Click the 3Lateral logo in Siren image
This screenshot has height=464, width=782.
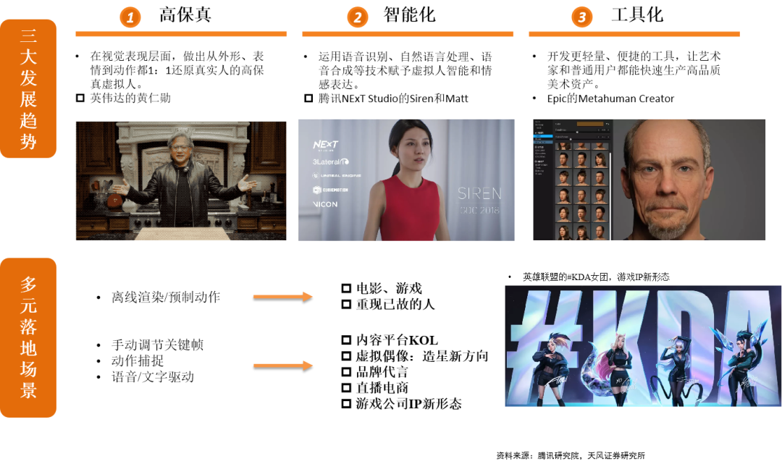click(331, 161)
